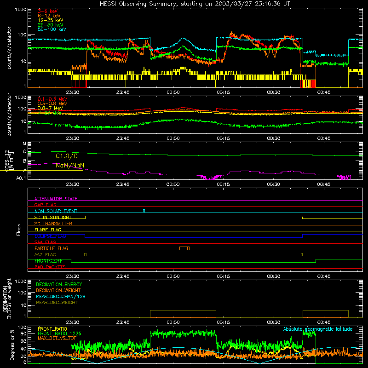The height and width of the screenshot is (368, 368).
Task: Select the yellow 12-25 keV legend label
Action: point(51,20)
